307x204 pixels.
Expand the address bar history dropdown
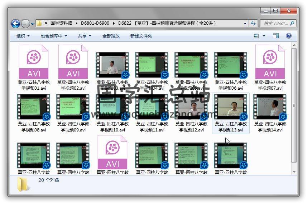[245, 23]
